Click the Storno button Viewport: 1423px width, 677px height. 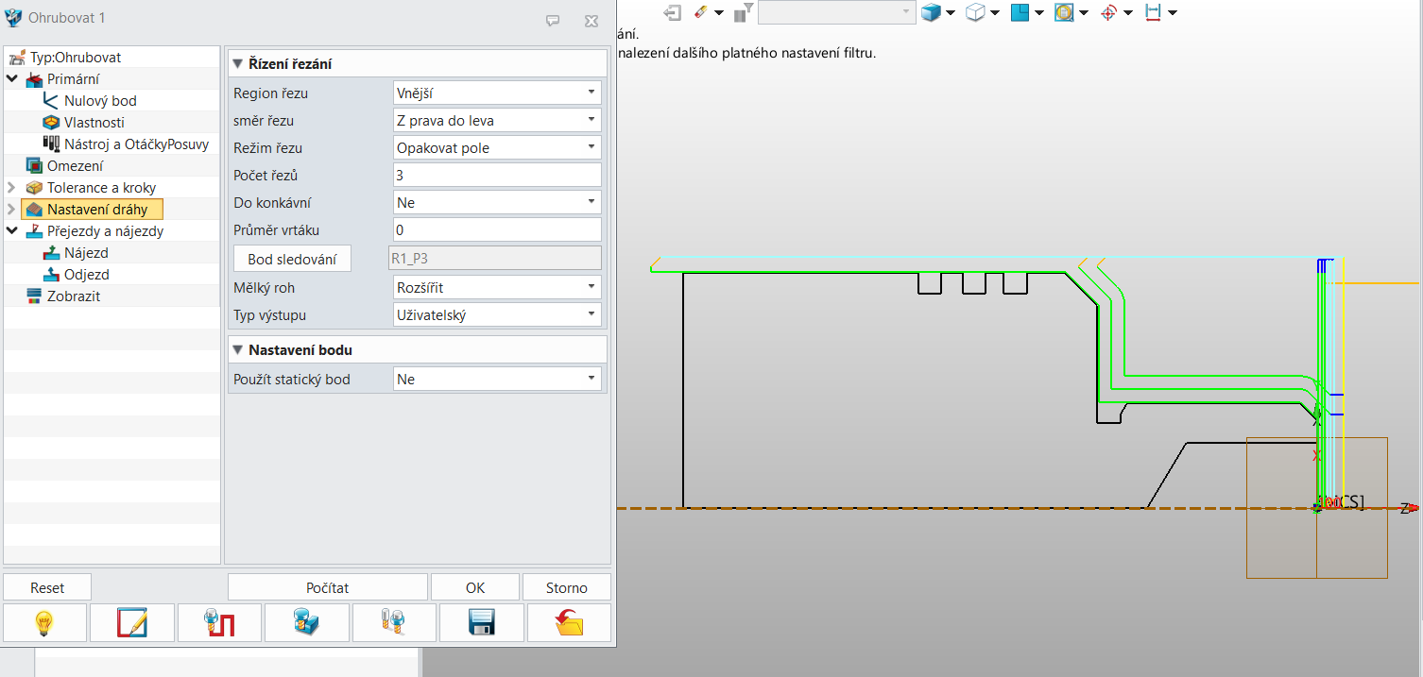pyautogui.click(x=567, y=587)
